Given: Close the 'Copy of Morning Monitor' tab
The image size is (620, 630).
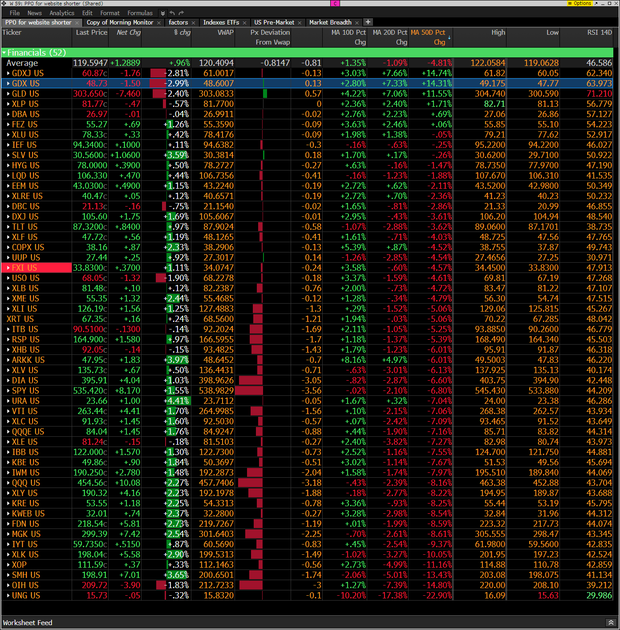Looking at the screenshot, I should 159,23.
